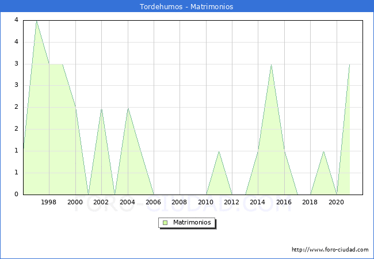Click the Matrimonios legend label
Image resolution: width=374 pixels, height=259 pixels.
pos(192,222)
